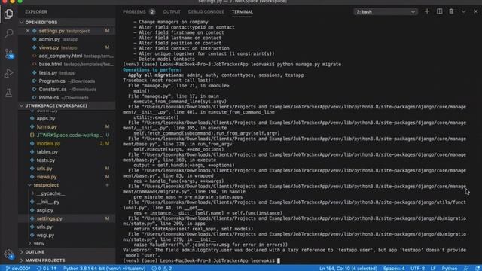The width and height of the screenshot is (482, 271).
Task: Click the synchronize changes status item
Action: click(47, 268)
